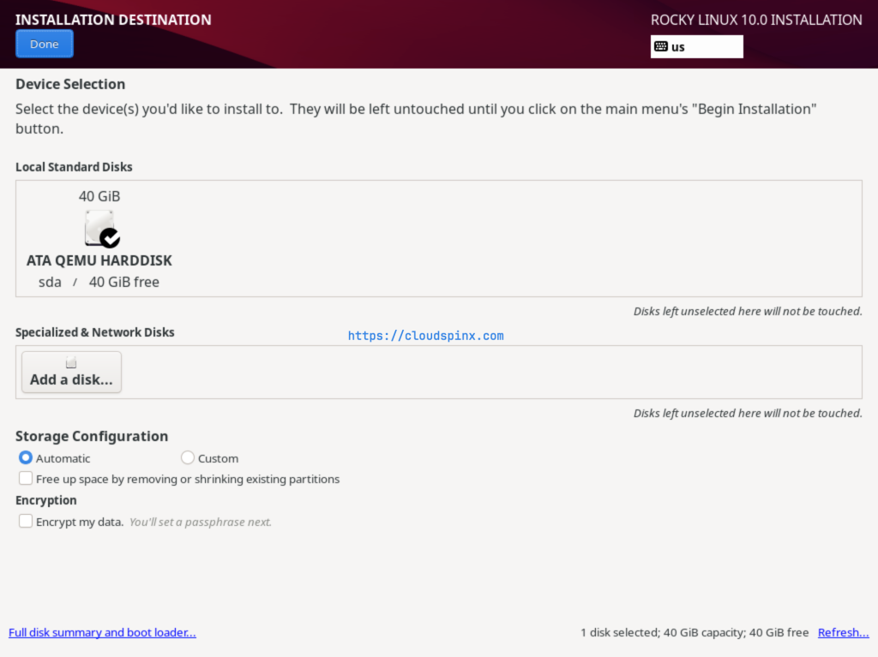878x657 pixels.
Task: Click the Storage Configuration heading
Action: coord(92,436)
